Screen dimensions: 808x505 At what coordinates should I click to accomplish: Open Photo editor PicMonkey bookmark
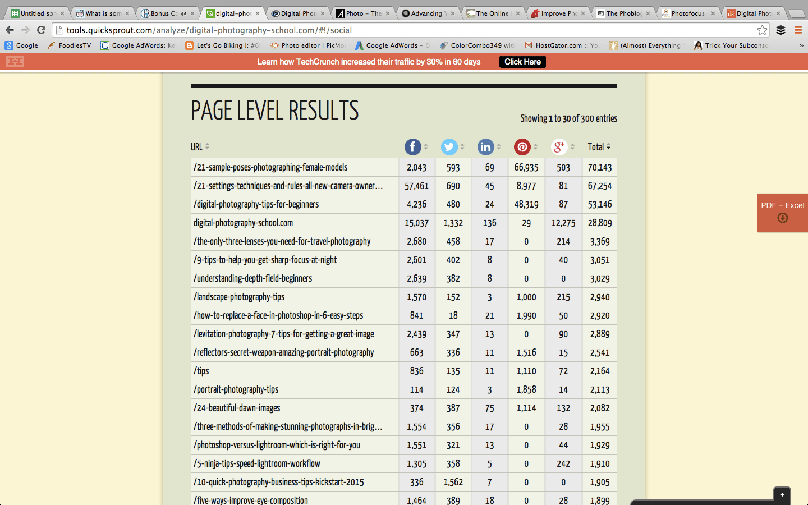click(x=307, y=45)
